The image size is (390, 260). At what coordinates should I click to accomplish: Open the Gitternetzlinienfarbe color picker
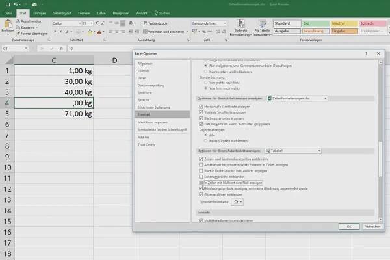tap(238, 203)
